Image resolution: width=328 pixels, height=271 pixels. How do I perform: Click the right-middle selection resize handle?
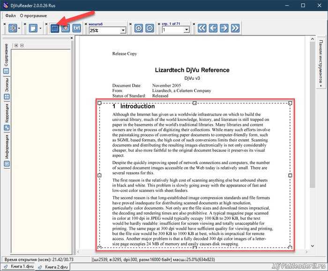290,175
